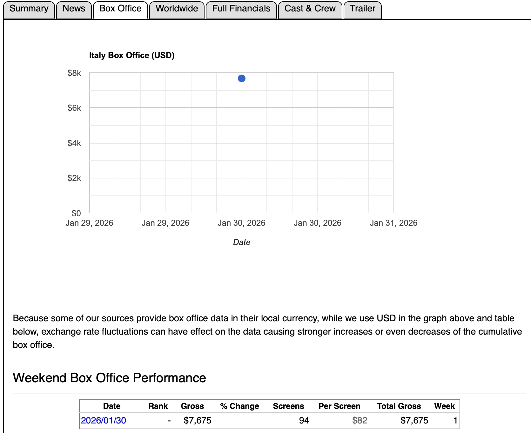Select the Box Office tab

click(120, 9)
